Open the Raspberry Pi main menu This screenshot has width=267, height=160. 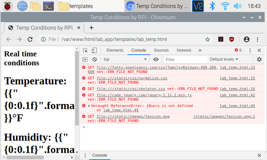[7, 6]
